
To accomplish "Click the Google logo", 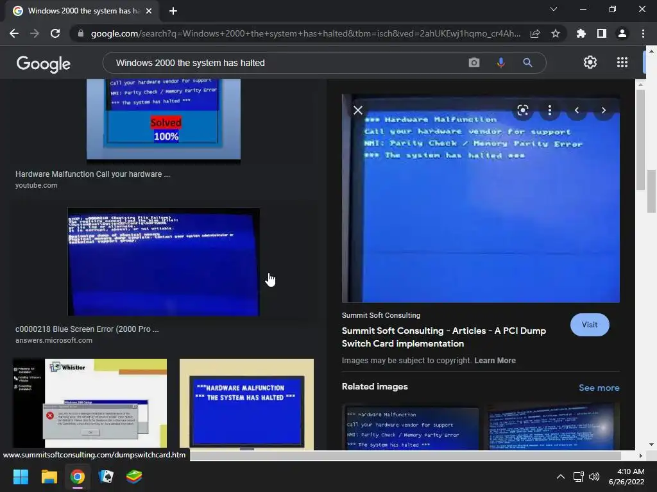I will [44, 63].
